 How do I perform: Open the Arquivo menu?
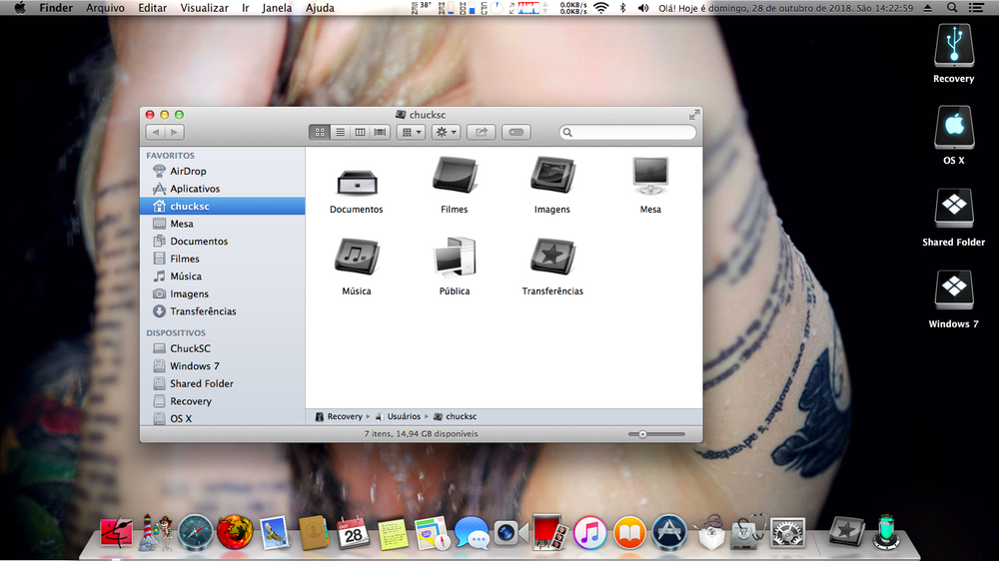pos(106,8)
